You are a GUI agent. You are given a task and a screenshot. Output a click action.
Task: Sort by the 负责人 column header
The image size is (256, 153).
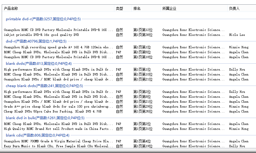[x=241, y=8]
